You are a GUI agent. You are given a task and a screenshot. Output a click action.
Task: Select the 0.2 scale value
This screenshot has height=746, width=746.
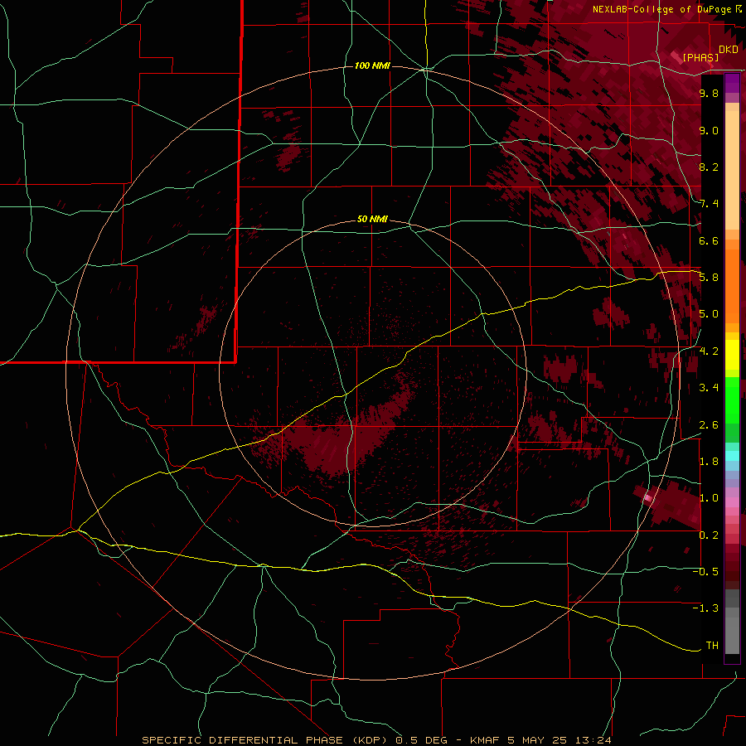click(709, 535)
